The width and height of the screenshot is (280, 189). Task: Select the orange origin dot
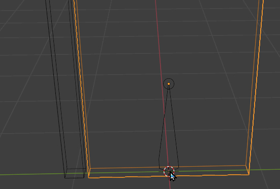169,84
